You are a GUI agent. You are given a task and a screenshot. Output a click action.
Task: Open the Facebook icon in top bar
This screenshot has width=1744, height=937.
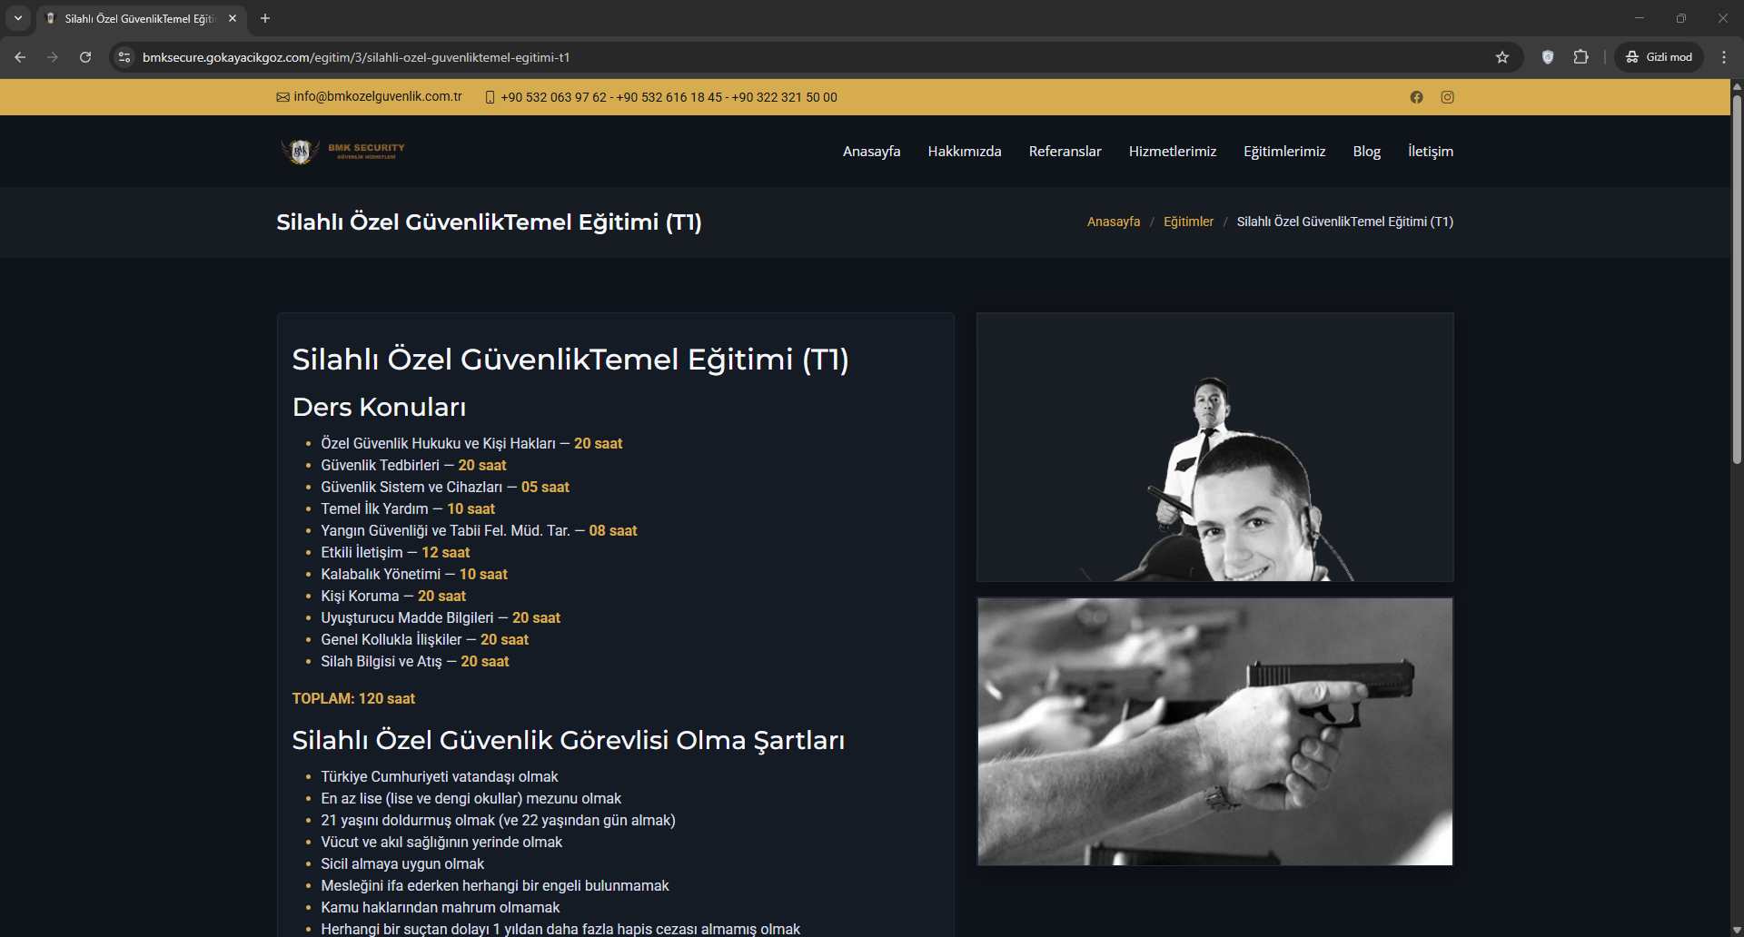1416,97
